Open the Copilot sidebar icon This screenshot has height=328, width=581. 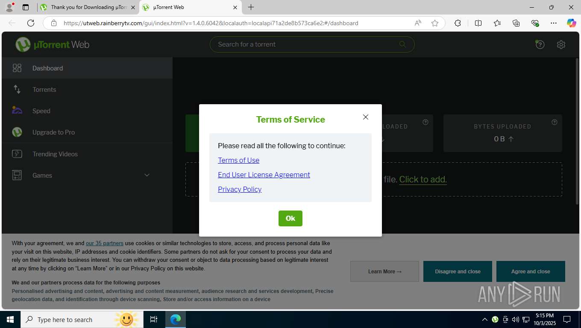tap(572, 23)
